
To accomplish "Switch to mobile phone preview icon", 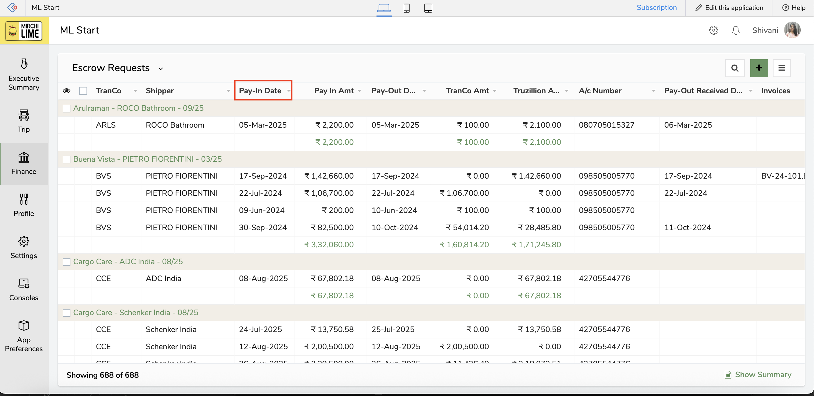I will [x=406, y=8].
